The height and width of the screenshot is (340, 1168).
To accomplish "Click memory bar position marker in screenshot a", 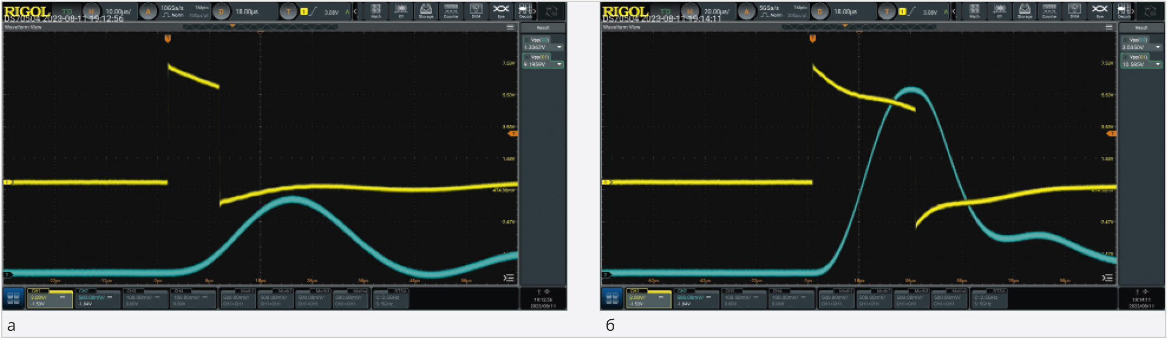I will tap(233, 26).
